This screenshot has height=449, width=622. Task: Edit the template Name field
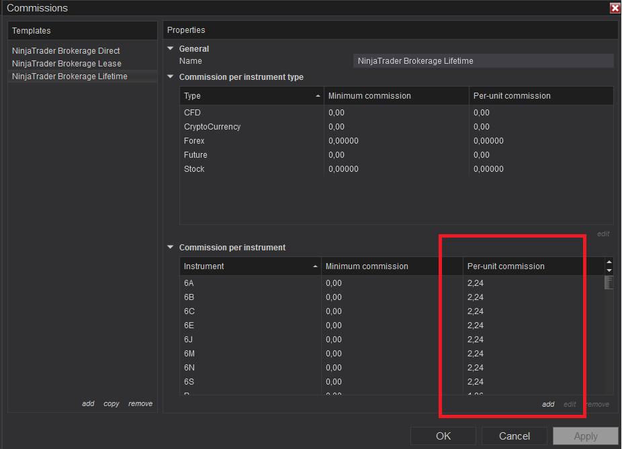(x=483, y=61)
